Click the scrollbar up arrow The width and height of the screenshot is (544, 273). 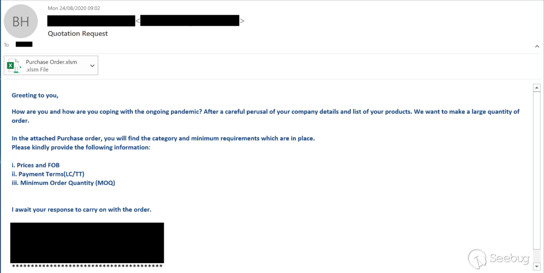click(536, 88)
